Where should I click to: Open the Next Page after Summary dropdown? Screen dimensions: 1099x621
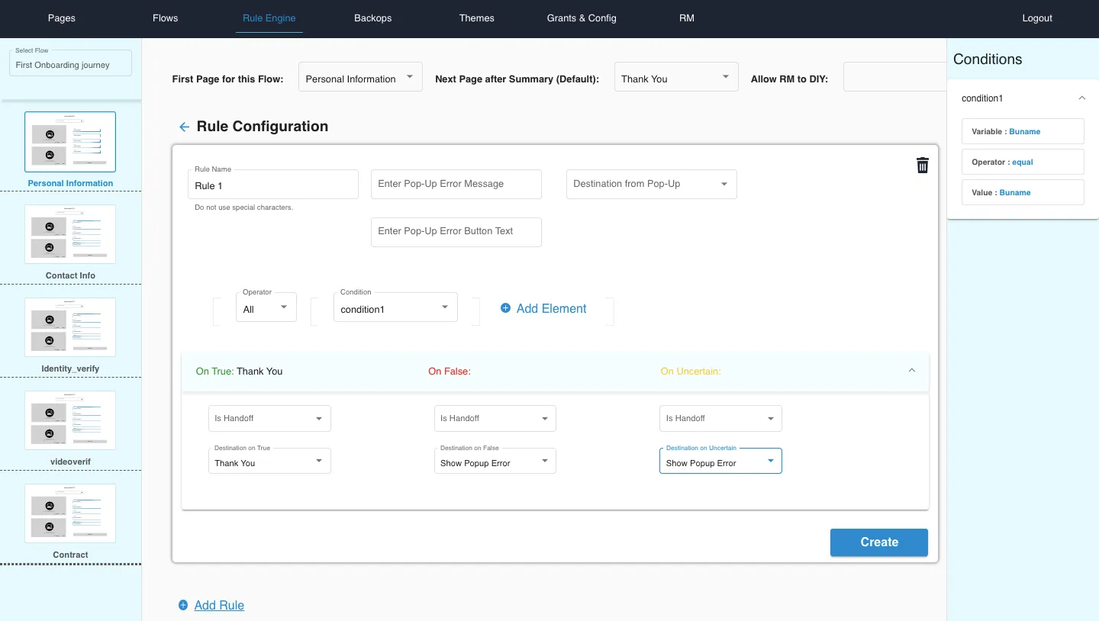pos(676,77)
